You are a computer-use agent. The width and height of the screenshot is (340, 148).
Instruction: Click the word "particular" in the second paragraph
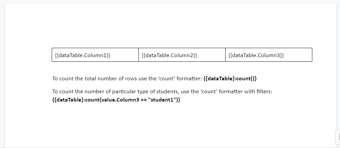[x=124, y=92]
